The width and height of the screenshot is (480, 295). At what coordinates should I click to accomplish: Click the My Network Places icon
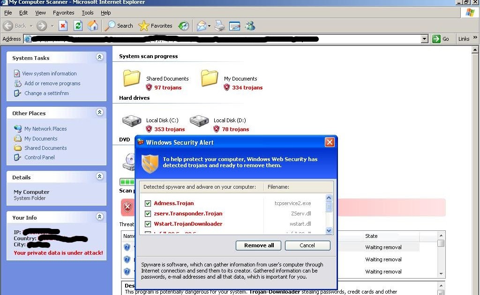[18, 129]
